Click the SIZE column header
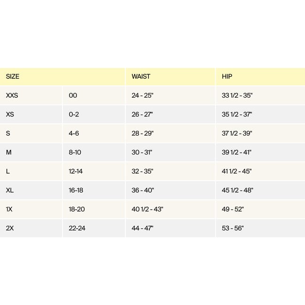 (13, 76)
